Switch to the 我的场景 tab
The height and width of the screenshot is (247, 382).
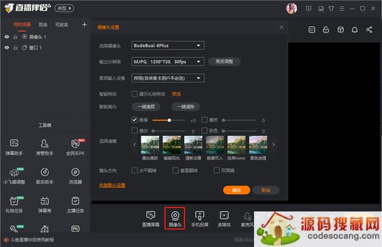click(22, 25)
